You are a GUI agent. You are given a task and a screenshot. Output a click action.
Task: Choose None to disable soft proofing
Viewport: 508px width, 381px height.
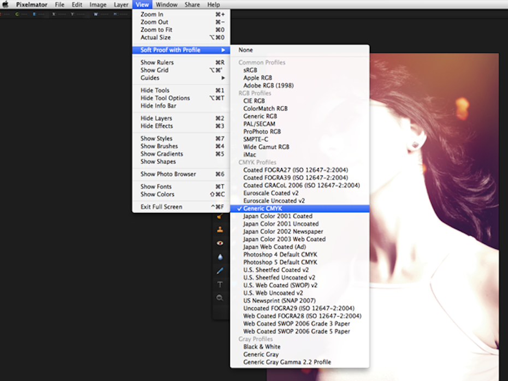point(245,50)
